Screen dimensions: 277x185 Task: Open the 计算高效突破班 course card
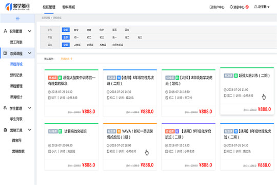(71, 146)
